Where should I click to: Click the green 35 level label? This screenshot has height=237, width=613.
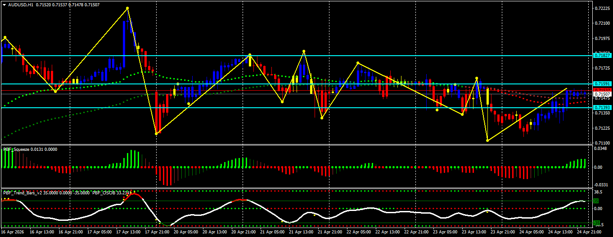point(596,201)
